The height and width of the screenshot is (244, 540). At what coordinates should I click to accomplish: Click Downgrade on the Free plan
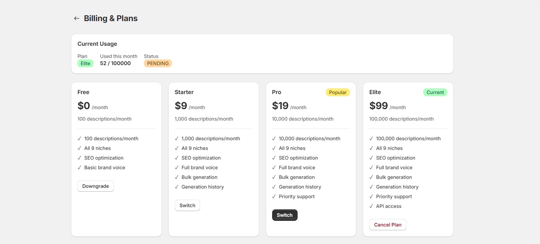(x=96, y=186)
